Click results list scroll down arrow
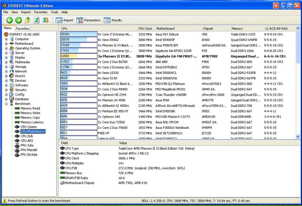The width and height of the screenshot is (302, 206). (x=298, y=136)
